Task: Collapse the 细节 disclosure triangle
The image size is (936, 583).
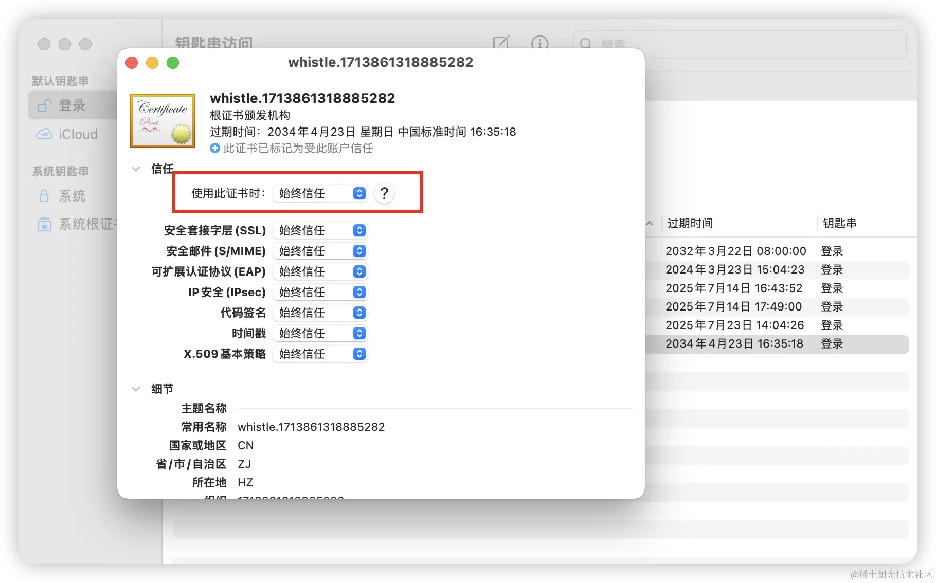Action: tap(136, 389)
